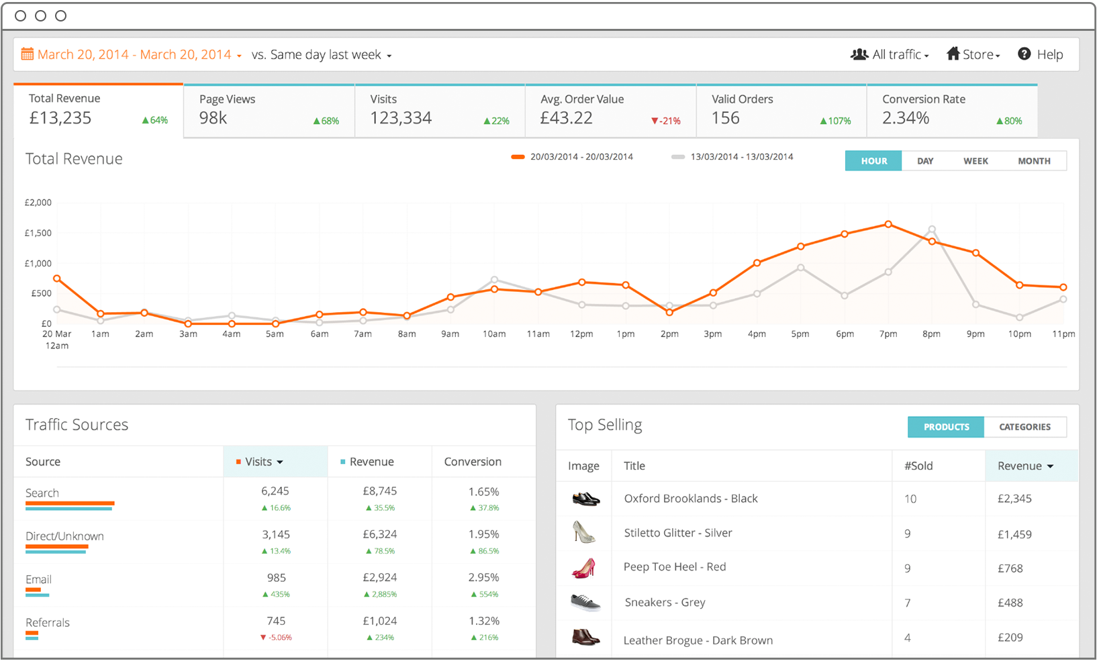This screenshot has height=661, width=1097.
Task: Select the Conversion Rate metric tab
Action: (951, 111)
